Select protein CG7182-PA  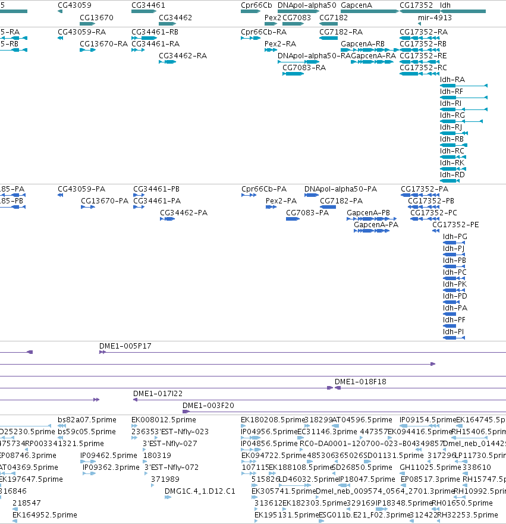tap(341, 201)
